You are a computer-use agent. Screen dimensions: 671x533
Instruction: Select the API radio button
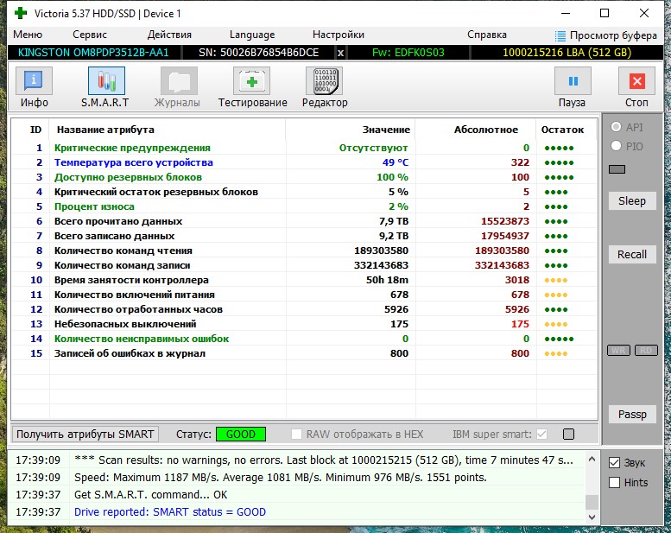coord(616,127)
